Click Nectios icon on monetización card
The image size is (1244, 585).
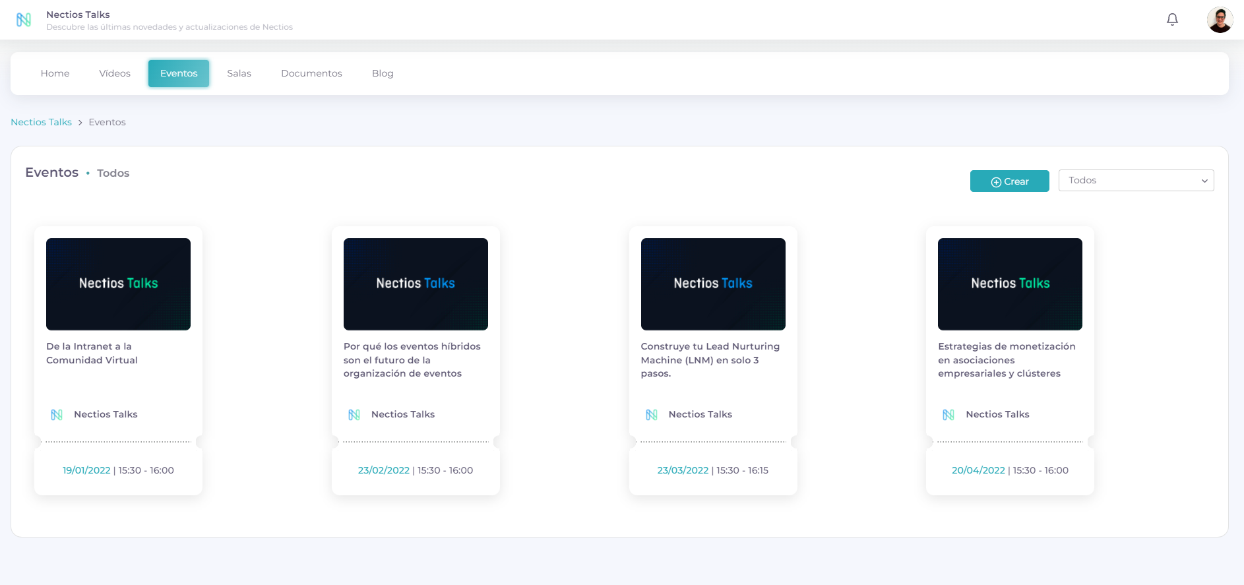point(949,415)
